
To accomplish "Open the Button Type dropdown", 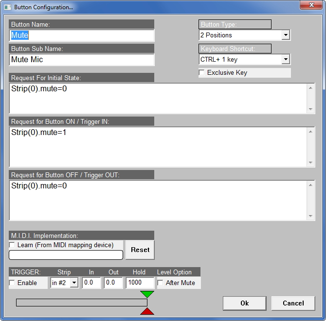I will [x=286, y=35].
